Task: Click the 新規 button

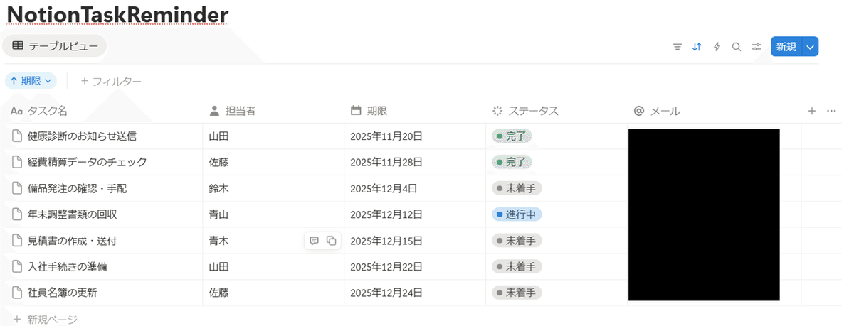Action: point(786,47)
